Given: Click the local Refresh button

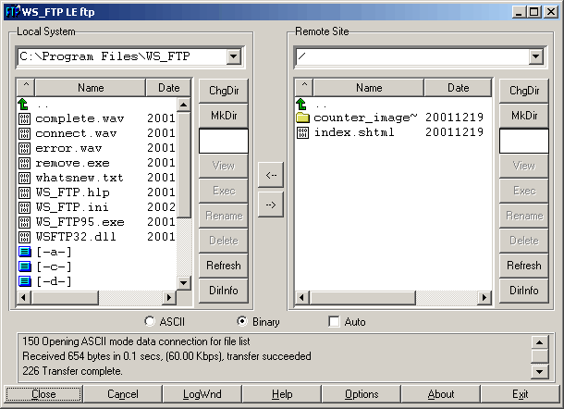Looking at the screenshot, I should click(x=224, y=266).
